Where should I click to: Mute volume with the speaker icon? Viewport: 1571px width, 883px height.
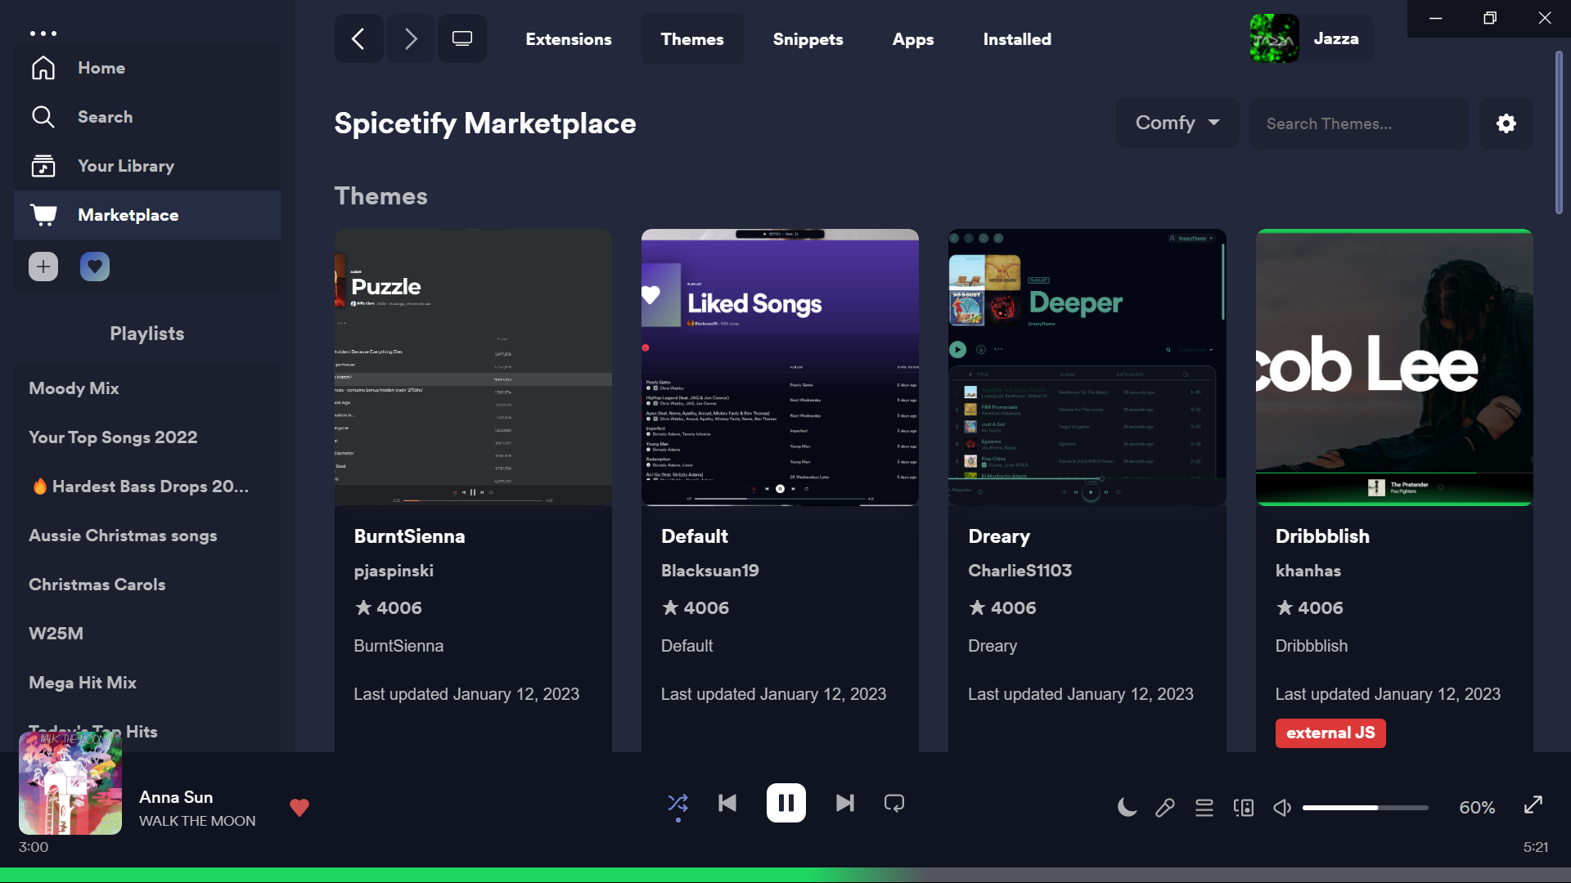[x=1282, y=808]
